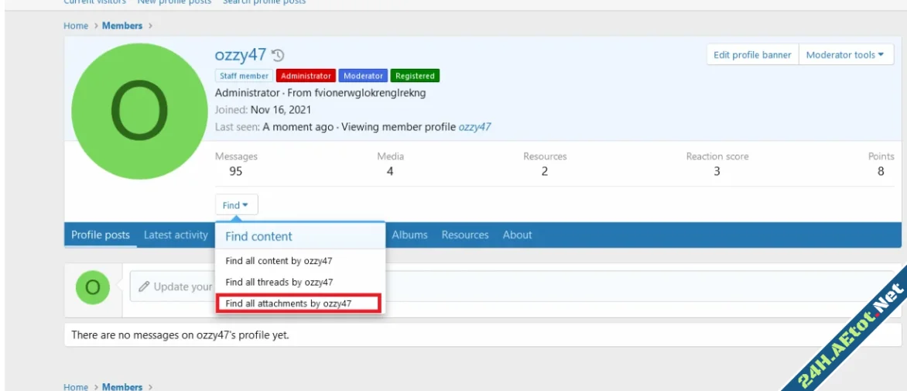Open the Find dropdown
This screenshot has height=391, width=907.
tap(236, 205)
